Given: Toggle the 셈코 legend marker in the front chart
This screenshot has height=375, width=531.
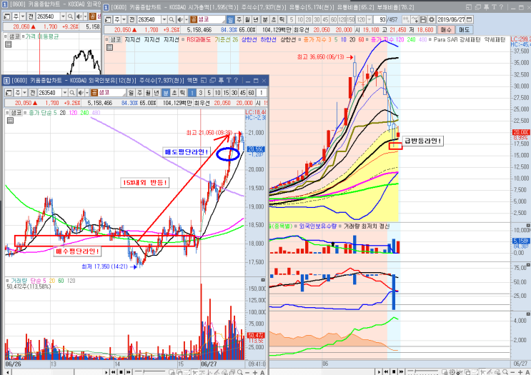Looking at the screenshot, I should [x=7, y=113].
